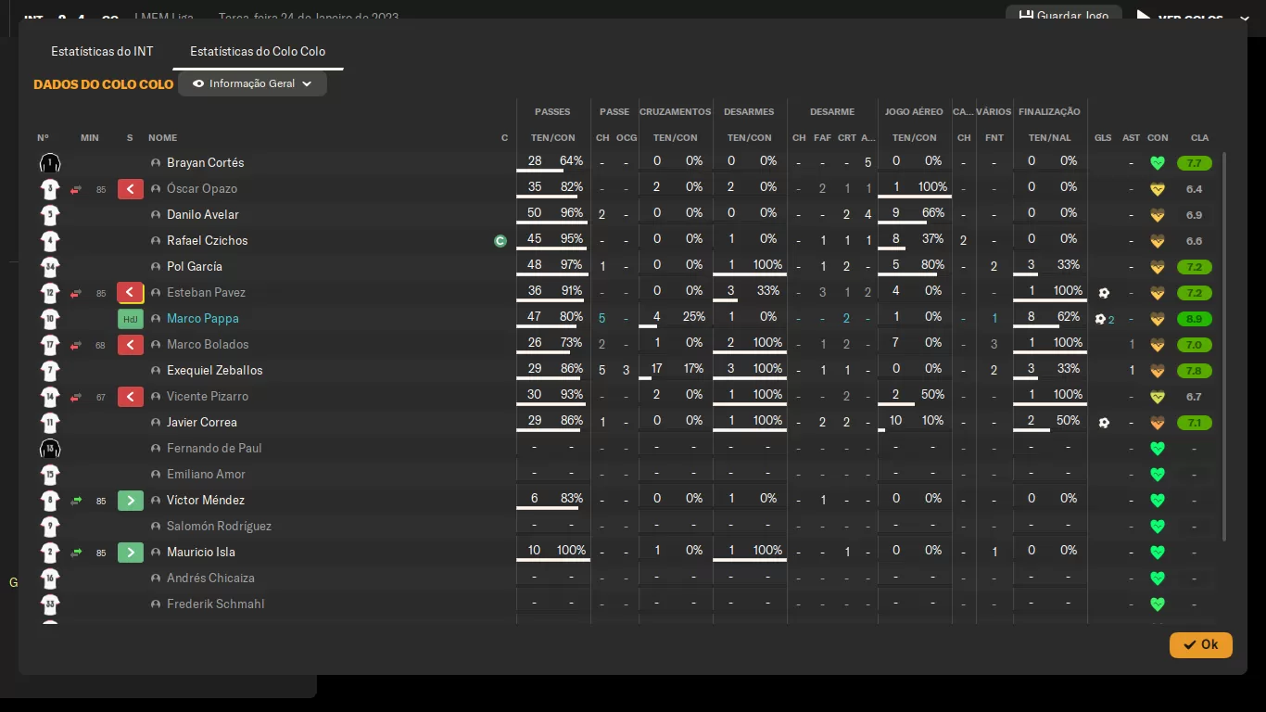Screen dimensions: 1266x712
Task: Click the Ok button
Action: tap(1201, 644)
